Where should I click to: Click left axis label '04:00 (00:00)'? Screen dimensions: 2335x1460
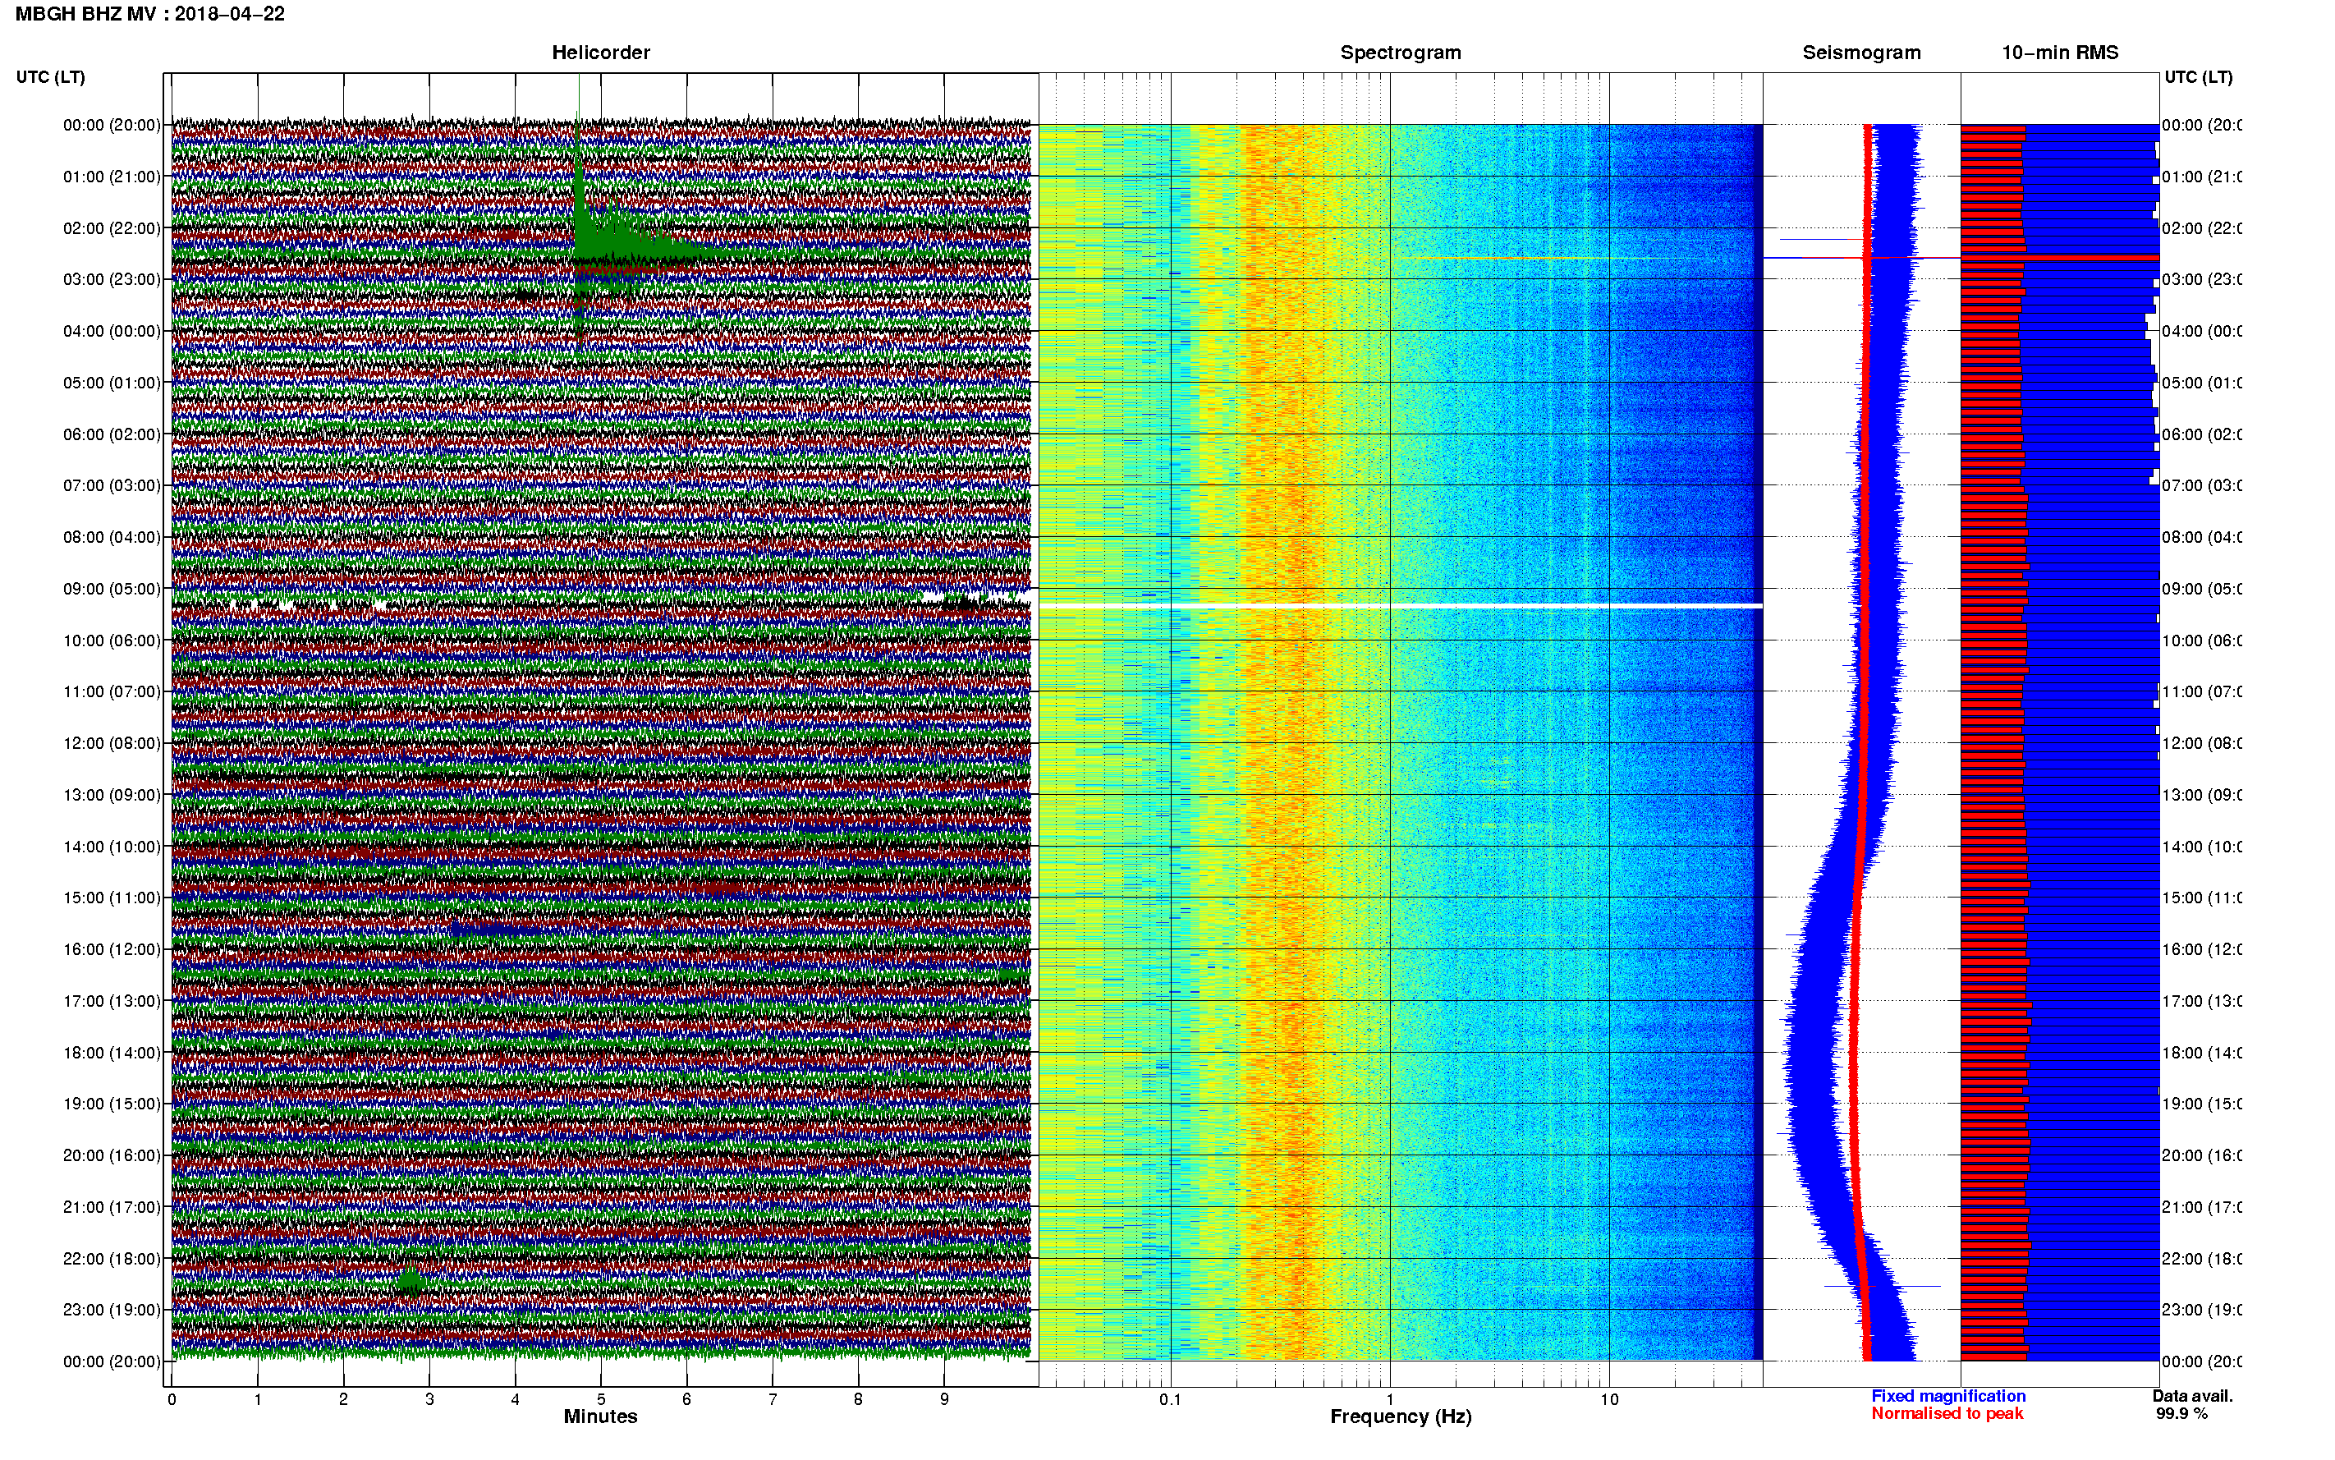click(x=112, y=330)
